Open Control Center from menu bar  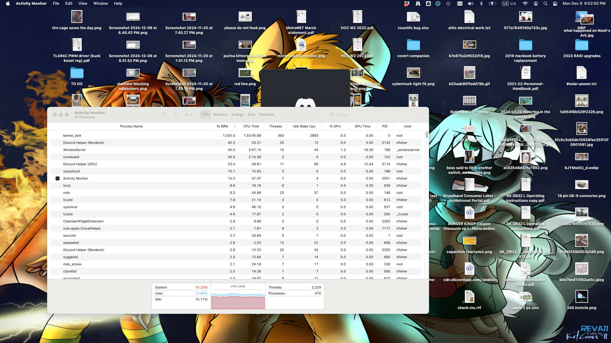pyautogui.click(x=555, y=4)
